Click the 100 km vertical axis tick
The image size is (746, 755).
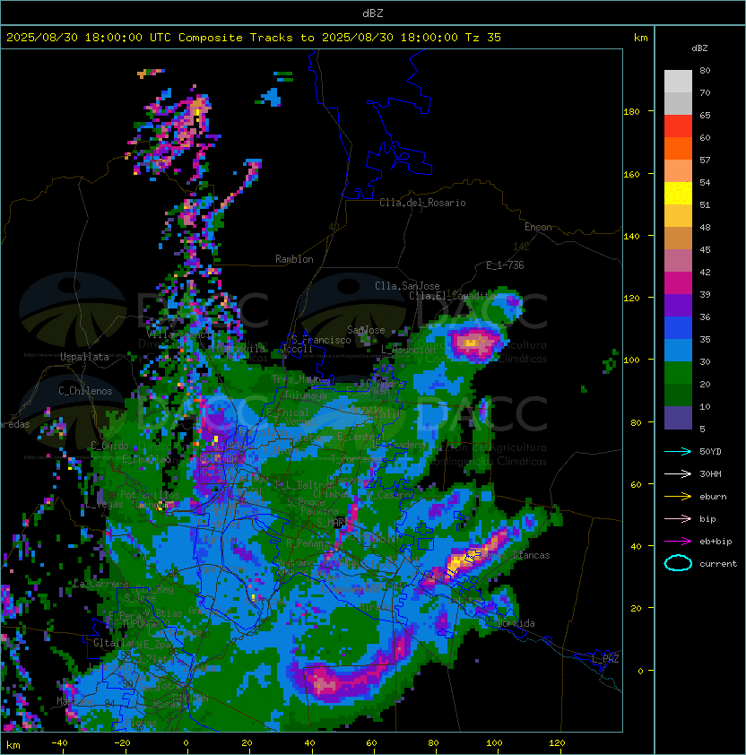pyautogui.click(x=631, y=360)
